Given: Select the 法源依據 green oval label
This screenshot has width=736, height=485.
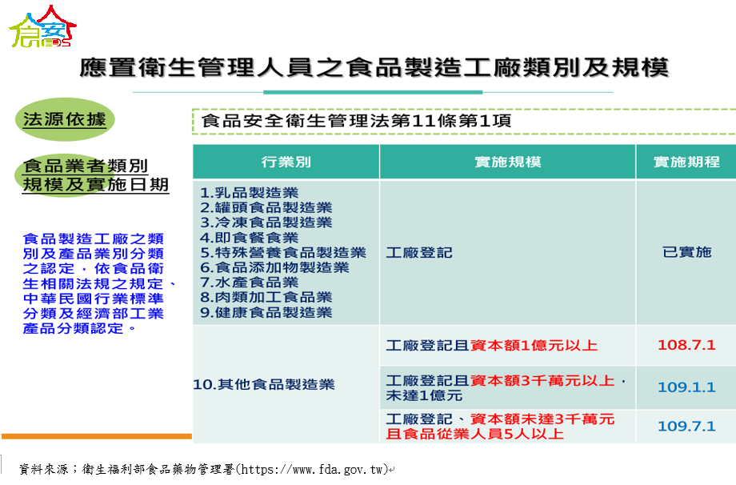Looking at the screenshot, I should pos(64,120).
